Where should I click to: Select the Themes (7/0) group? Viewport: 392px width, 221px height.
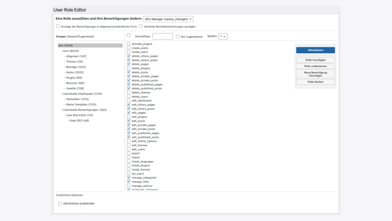[74, 62]
